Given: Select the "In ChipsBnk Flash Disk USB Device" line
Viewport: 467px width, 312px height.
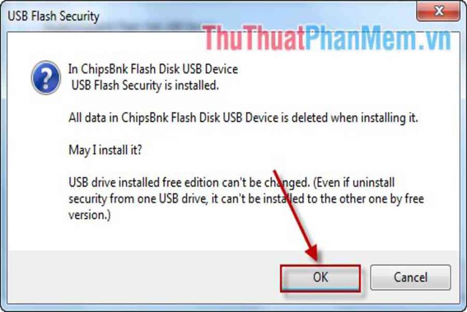Looking at the screenshot, I should [153, 69].
